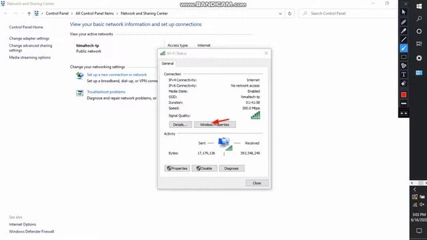Select the General tab in Wi-Fi Status

pyautogui.click(x=167, y=63)
